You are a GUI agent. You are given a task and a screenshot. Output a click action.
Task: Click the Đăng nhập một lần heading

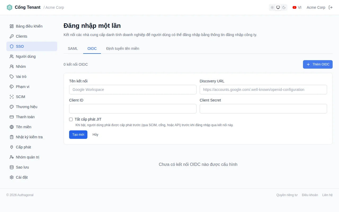92,26
